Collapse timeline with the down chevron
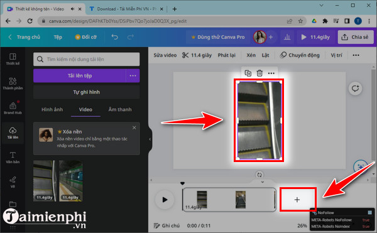 [263, 182]
